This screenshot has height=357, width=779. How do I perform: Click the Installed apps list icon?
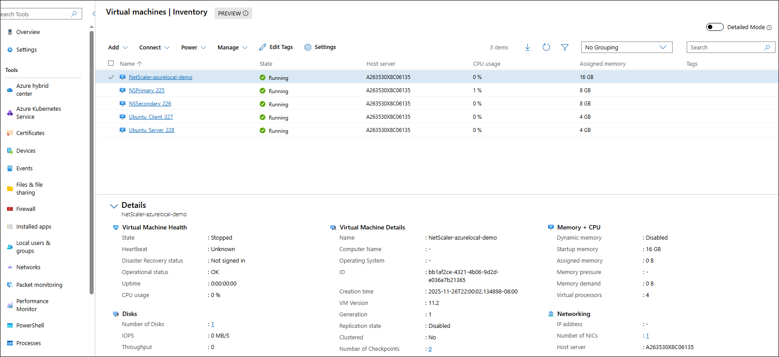10,226
